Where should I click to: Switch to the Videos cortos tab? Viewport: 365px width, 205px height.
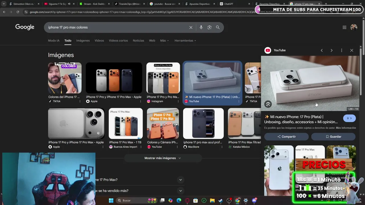(118, 41)
